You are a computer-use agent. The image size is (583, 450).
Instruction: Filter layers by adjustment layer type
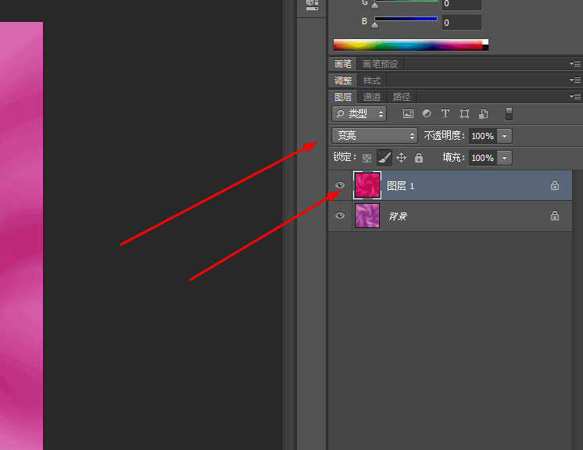tap(427, 113)
